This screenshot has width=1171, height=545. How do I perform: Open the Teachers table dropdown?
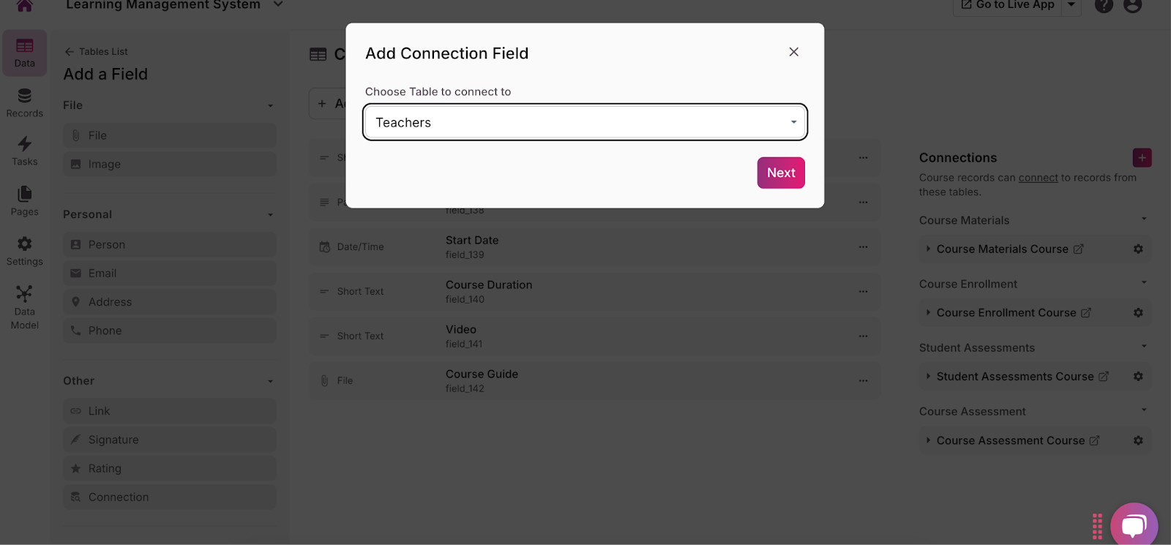pyautogui.click(x=585, y=122)
